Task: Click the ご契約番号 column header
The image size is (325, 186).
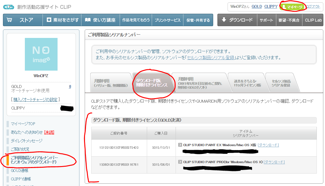Action: 119,133
